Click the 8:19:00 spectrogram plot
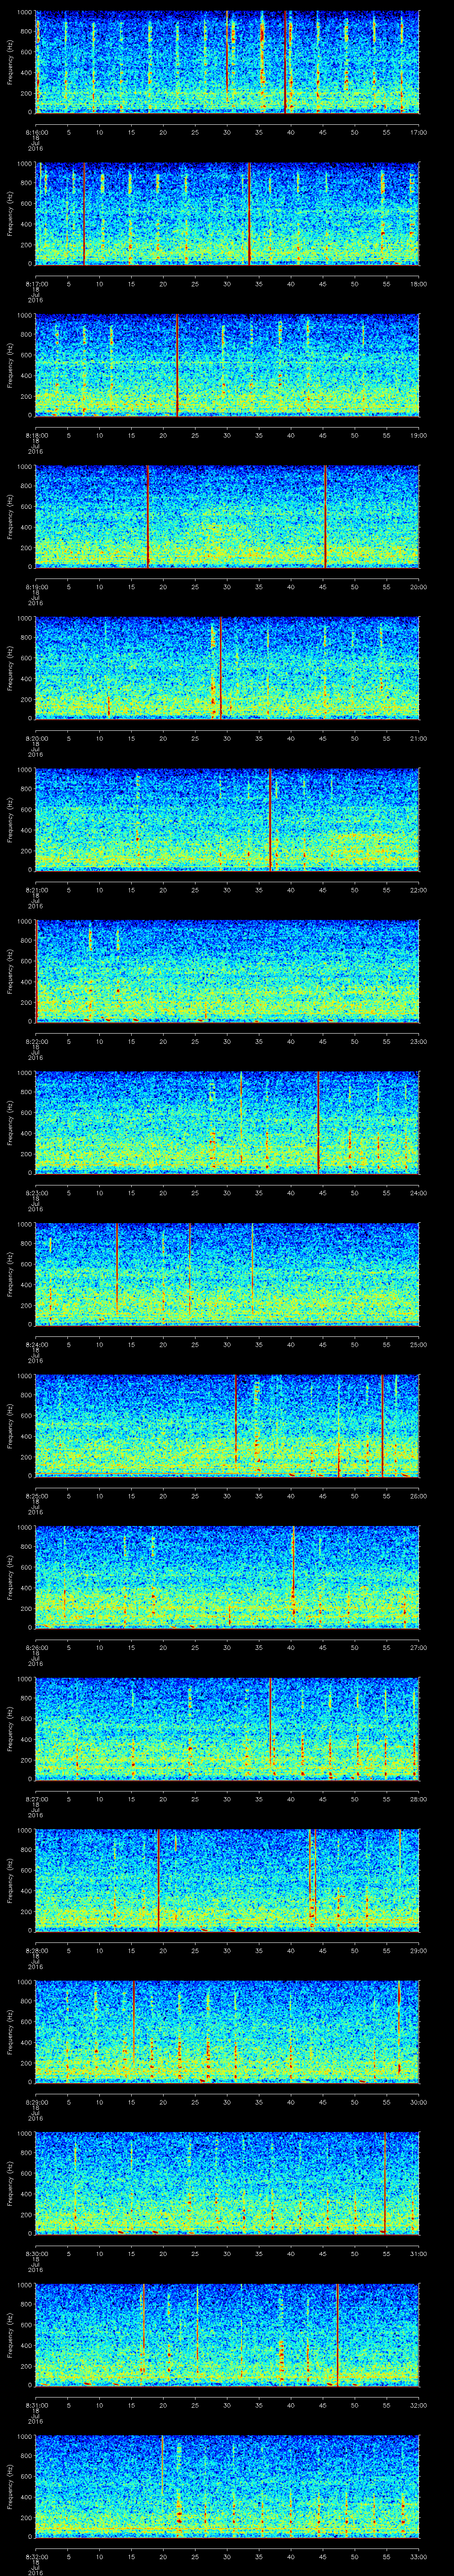 click(x=227, y=517)
